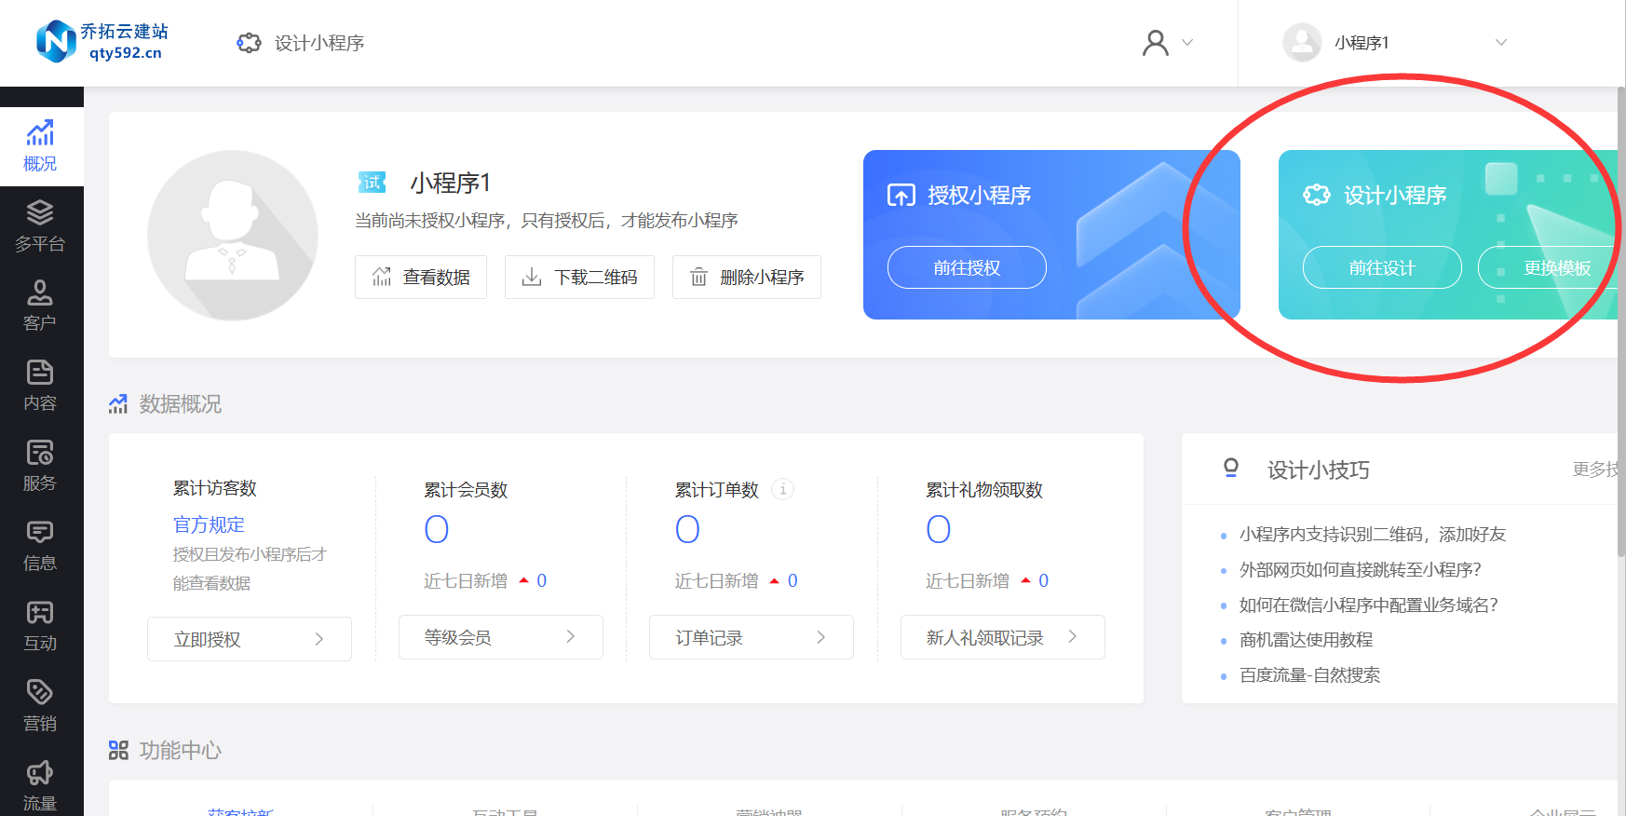Click the user account person icon
Image resolution: width=1626 pixels, height=816 pixels.
(1156, 43)
